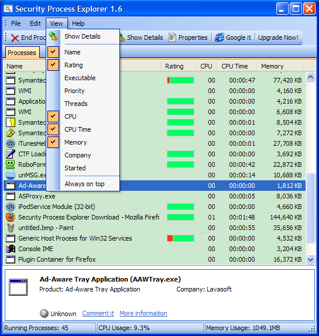Click the Internet Explorer Google it icon
The height and width of the screenshot is (336, 319).
coord(219,37)
